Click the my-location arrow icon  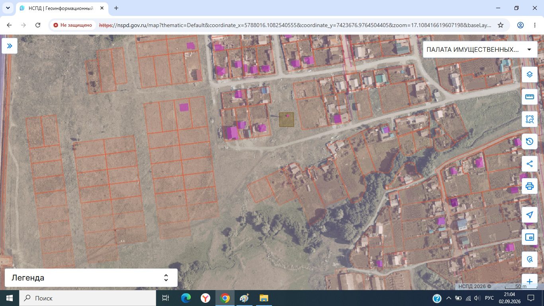click(x=529, y=215)
